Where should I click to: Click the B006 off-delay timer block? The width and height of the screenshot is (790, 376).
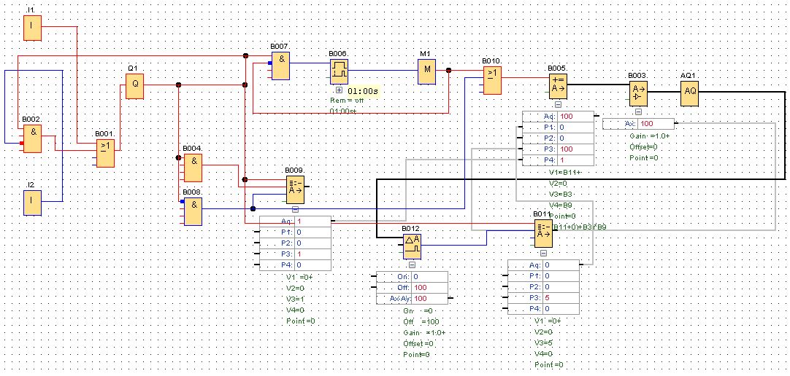(338, 71)
